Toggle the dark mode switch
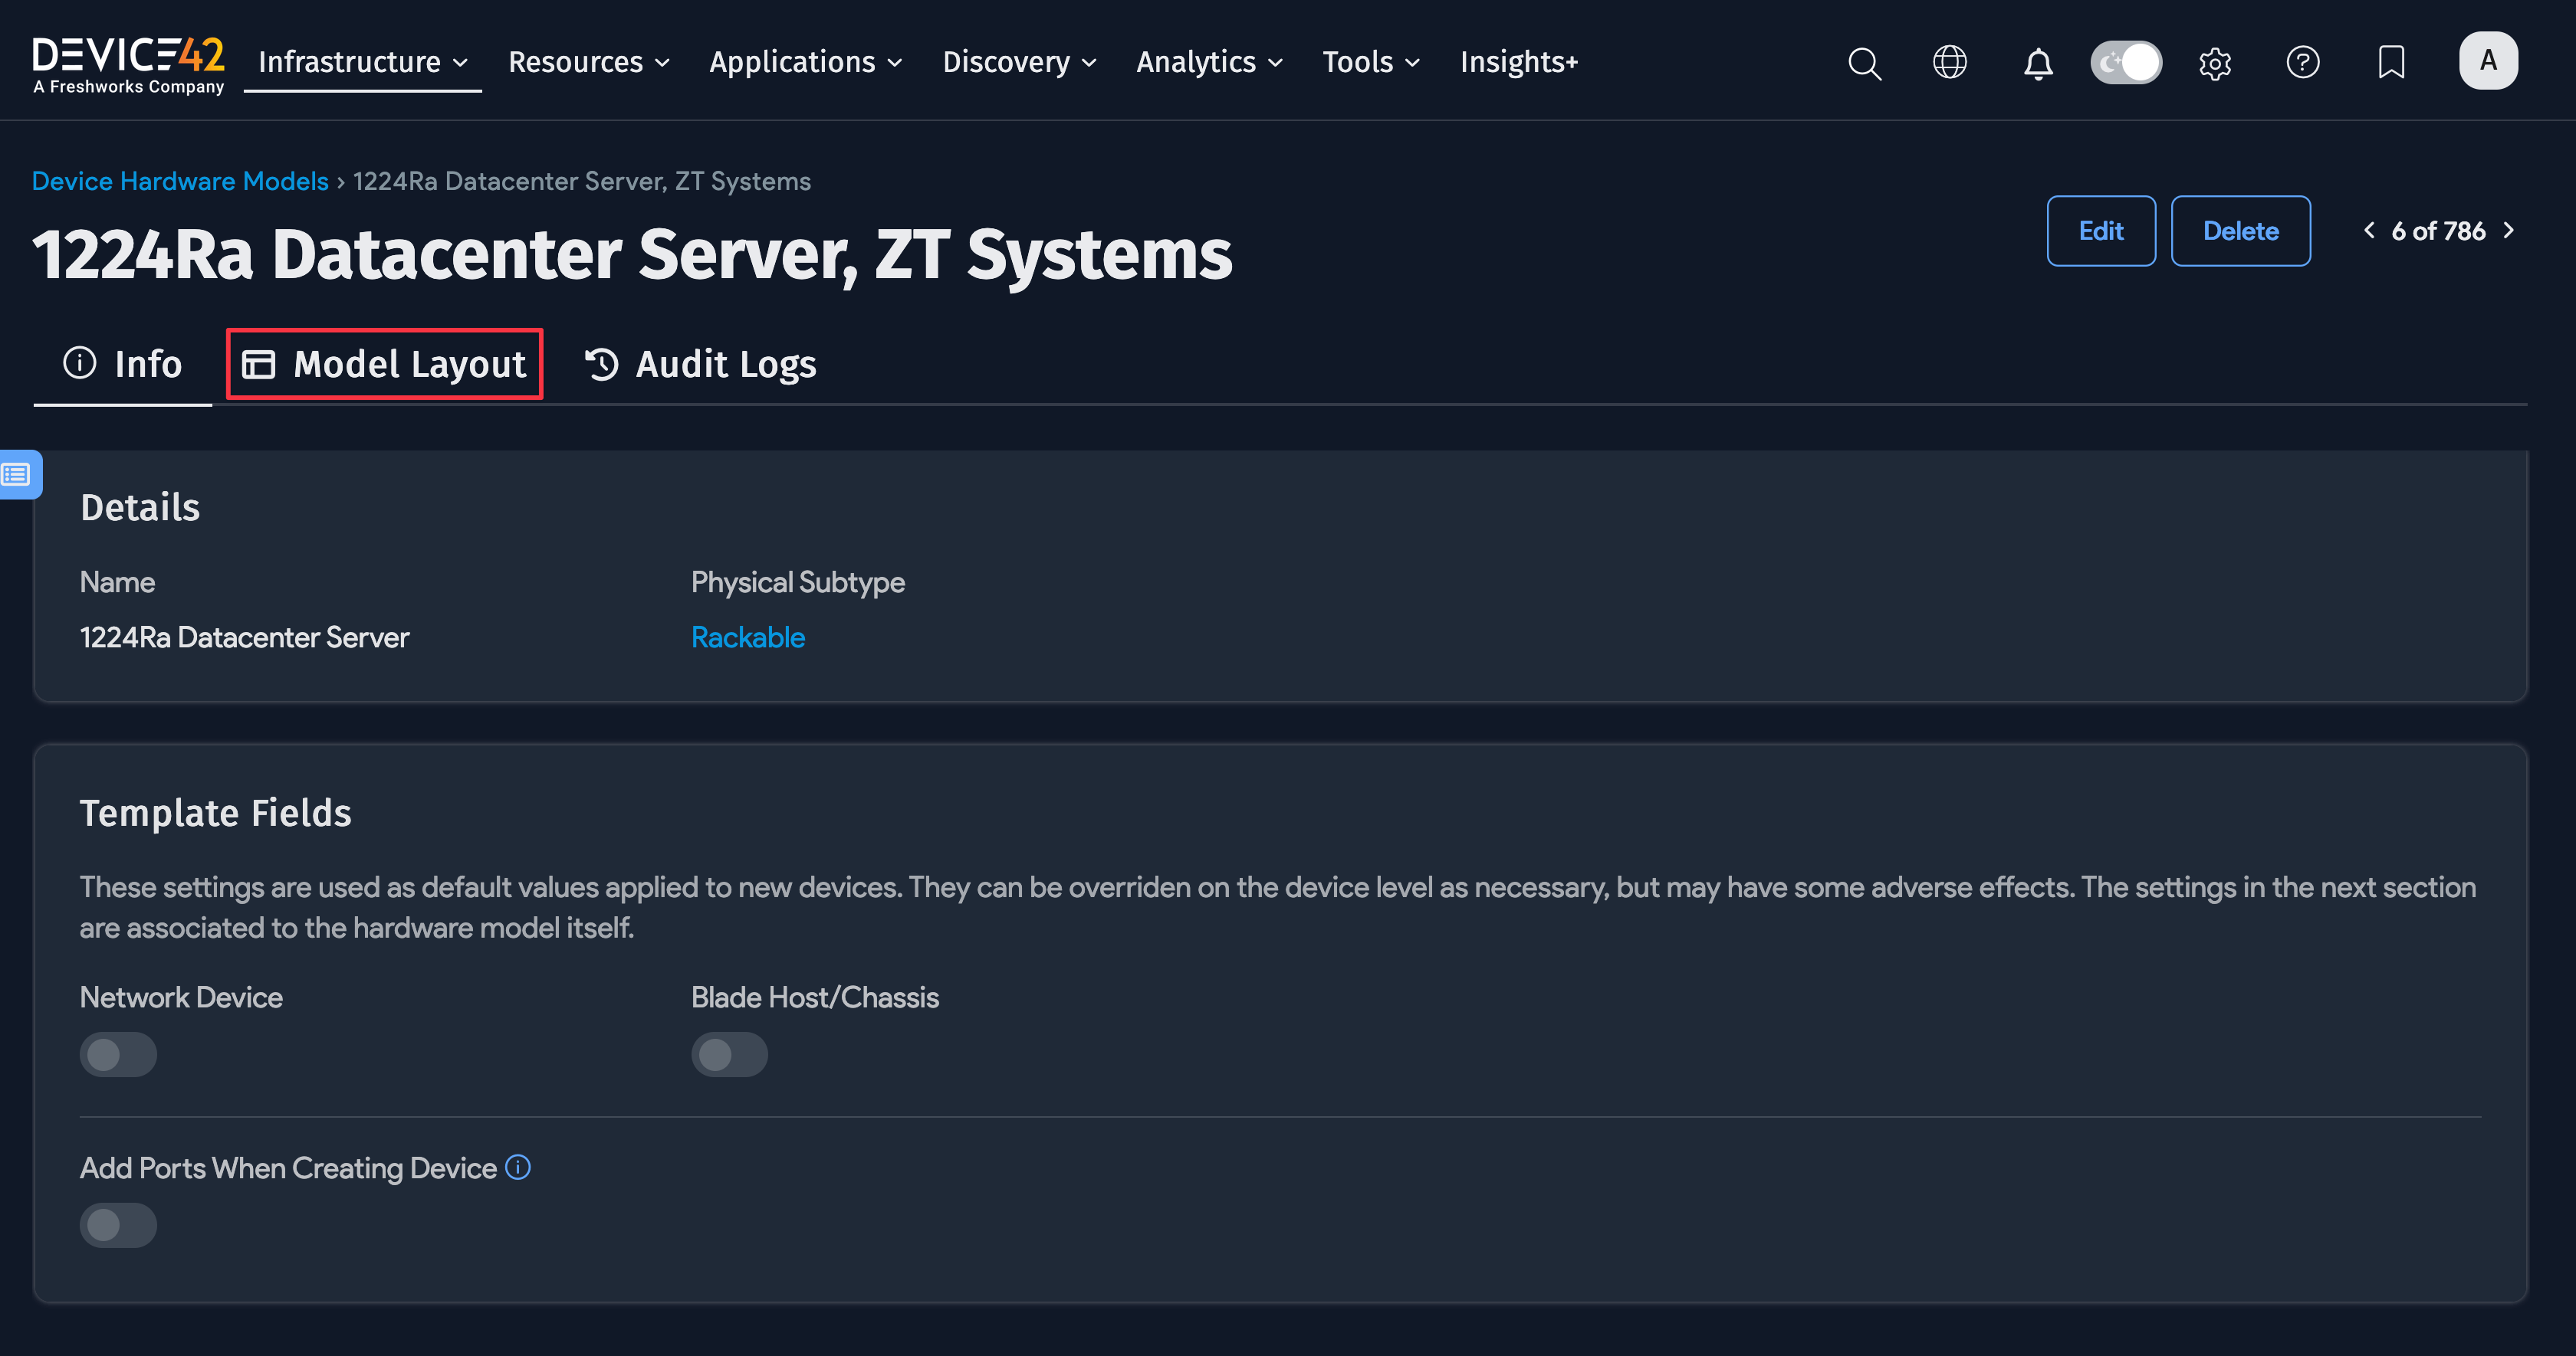Image resolution: width=2576 pixels, height=1356 pixels. click(x=2126, y=62)
